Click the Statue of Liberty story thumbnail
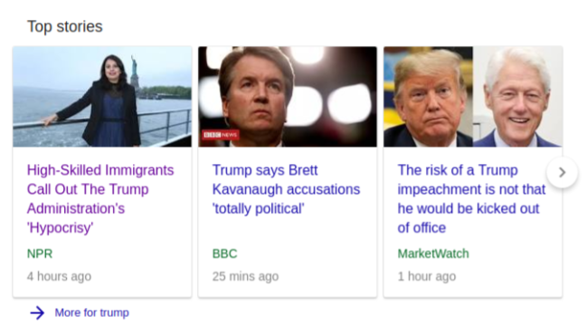 coord(102,97)
